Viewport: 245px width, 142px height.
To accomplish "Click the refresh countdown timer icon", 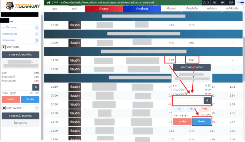I will 205,3.
